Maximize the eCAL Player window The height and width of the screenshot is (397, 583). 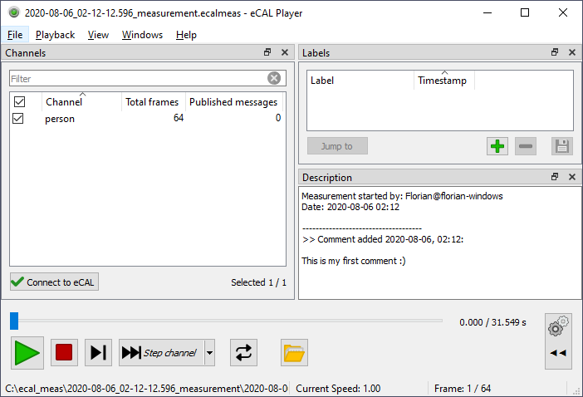click(525, 12)
